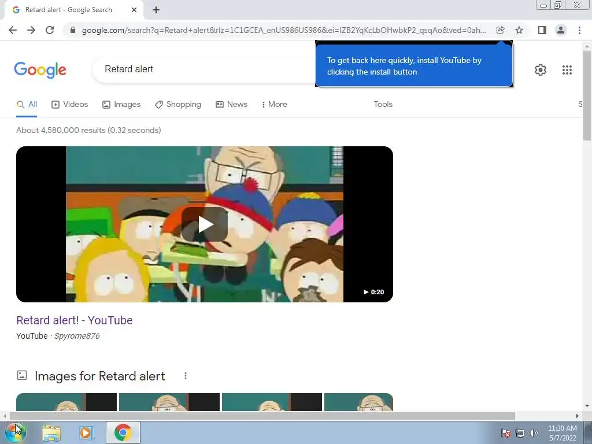Screen dimensions: 592x444
Task: Open the second image result thumbnail
Action: tap(169, 402)
